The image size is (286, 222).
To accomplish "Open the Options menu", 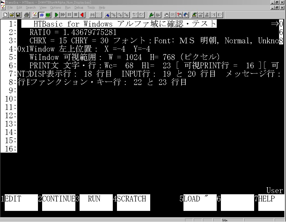I will click(x=56, y=7).
